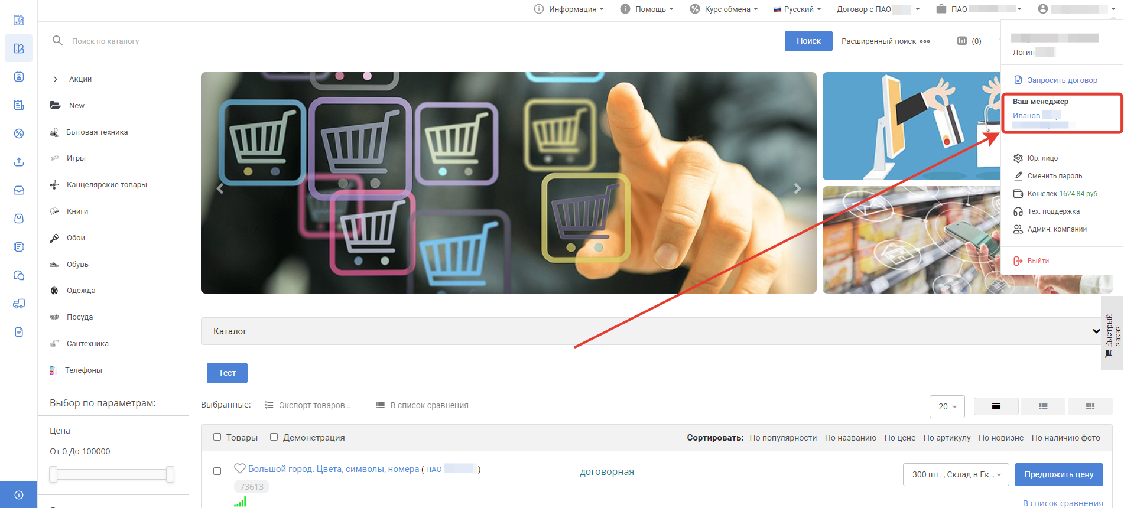Image resolution: width=1124 pixels, height=508 pixels.
Task: Expand the Каталог panel chevron
Action: (1096, 331)
